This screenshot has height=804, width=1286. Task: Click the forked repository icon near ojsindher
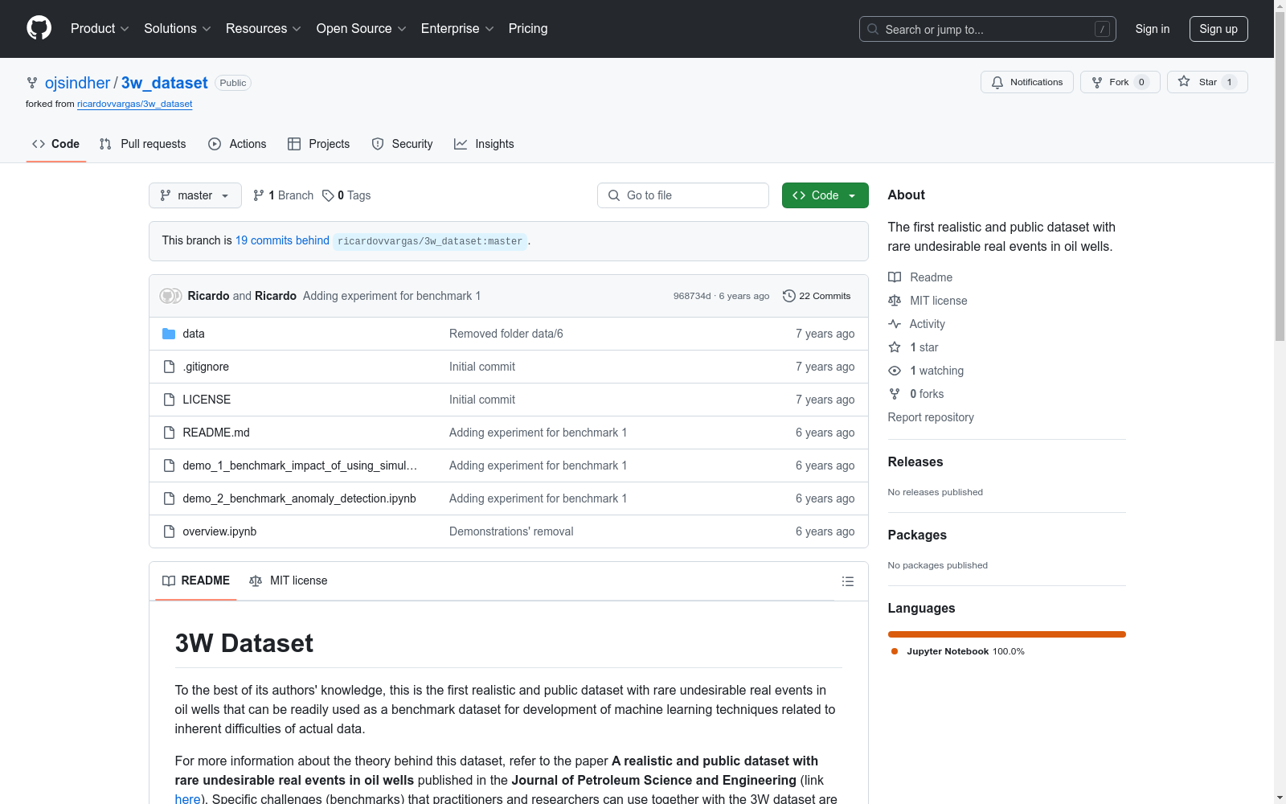[x=32, y=83]
